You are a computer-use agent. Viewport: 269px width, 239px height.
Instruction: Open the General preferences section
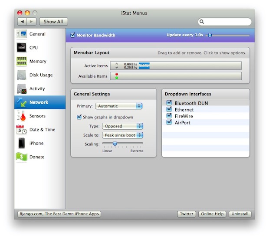tap(40, 34)
